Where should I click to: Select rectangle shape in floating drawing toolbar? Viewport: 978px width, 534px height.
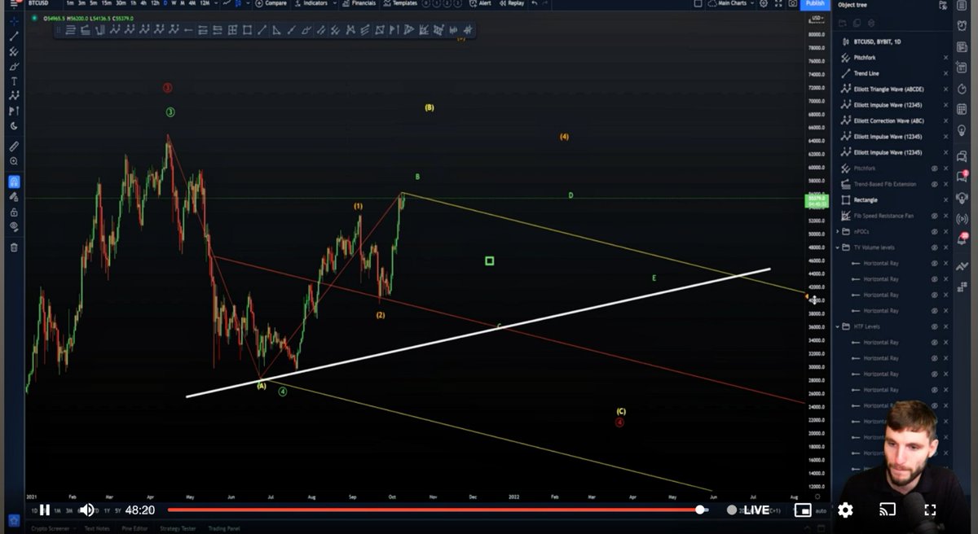tap(246, 31)
